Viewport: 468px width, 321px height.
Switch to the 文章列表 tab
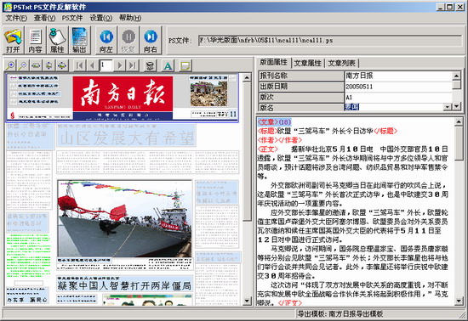(x=342, y=63)
